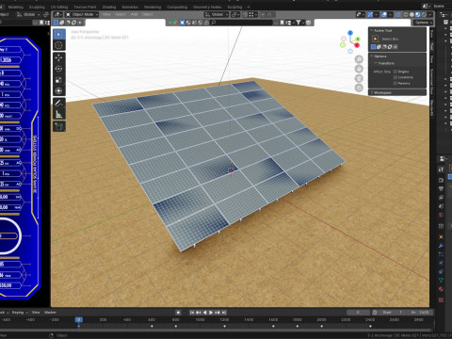Open the Global transform orientation dropdown
The height and width of the screenshot is (339, 452).
(217, 14)
